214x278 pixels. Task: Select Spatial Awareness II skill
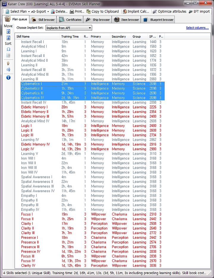(92, 182)
